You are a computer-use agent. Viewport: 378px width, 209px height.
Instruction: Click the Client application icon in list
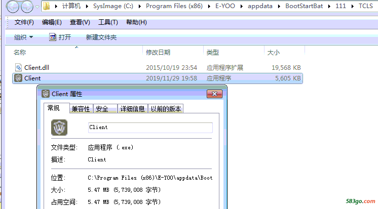18,78
